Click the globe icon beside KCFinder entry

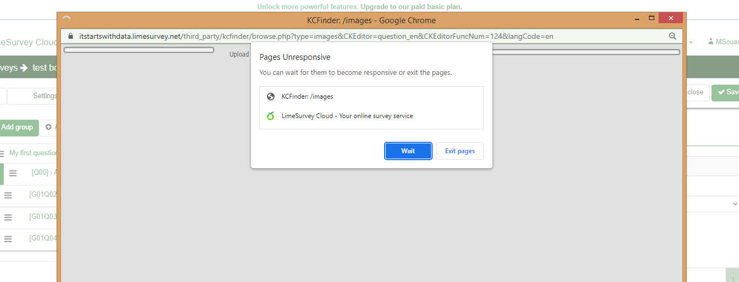click(x=271, y=97)
